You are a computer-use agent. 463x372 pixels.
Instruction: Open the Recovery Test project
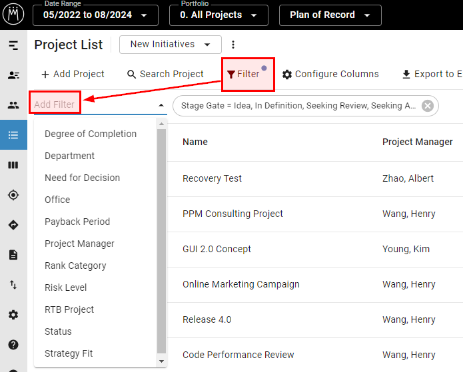[213, 178]
